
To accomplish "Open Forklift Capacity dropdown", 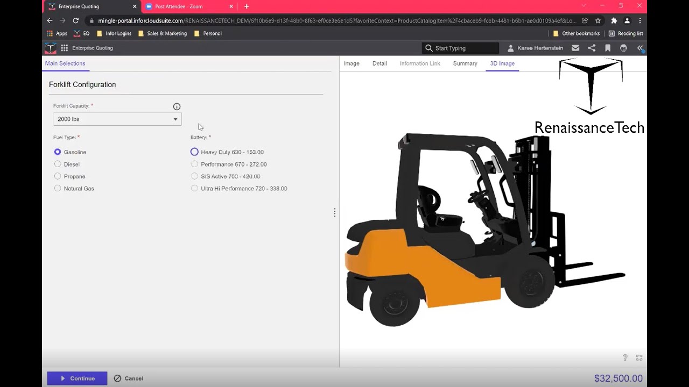I will (117, 119).
